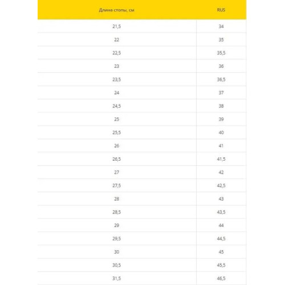
Task: Click foot length 29 value
Action: [x=117, y=225]
